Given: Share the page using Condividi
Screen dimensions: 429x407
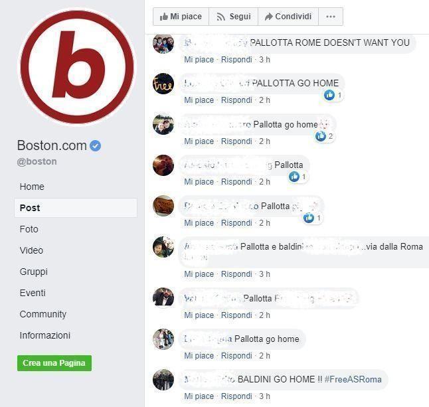Looking at the screenshot, I should (x=288, y=17).
